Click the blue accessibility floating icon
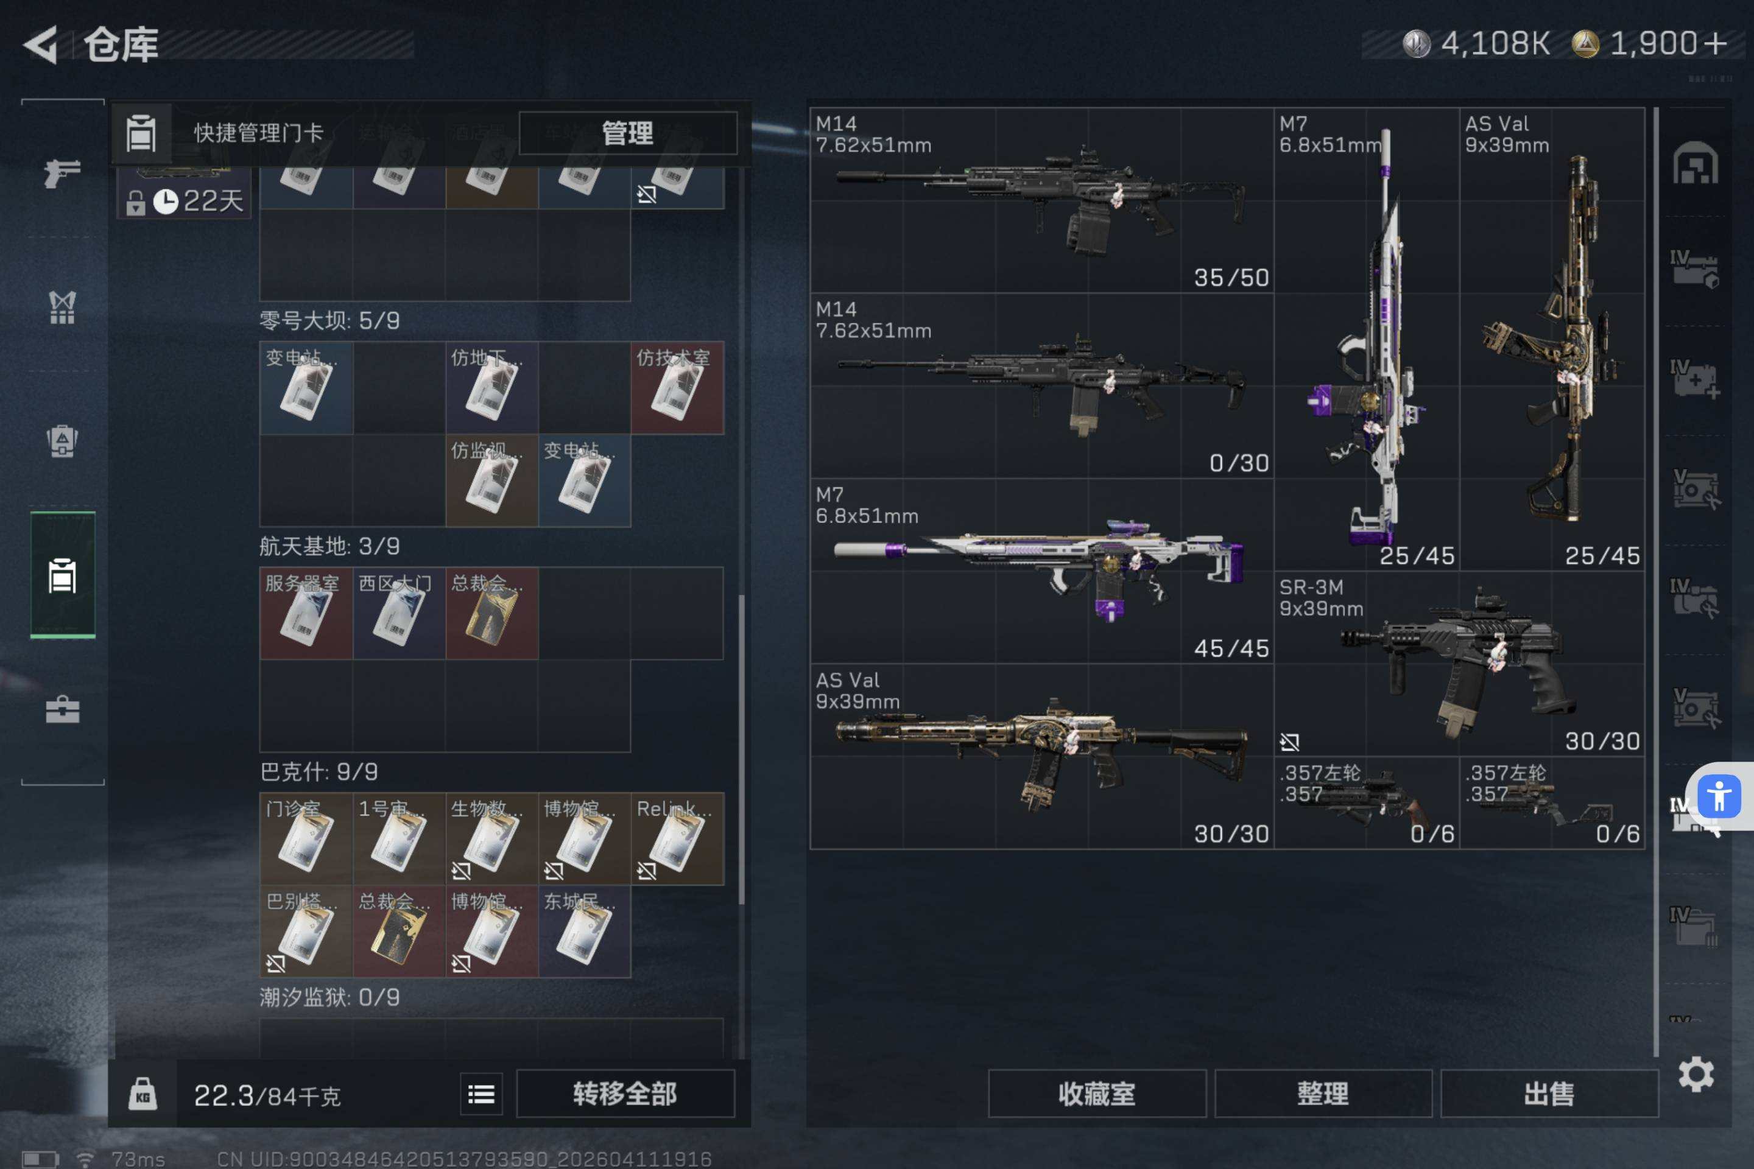 coord(1719,796)
